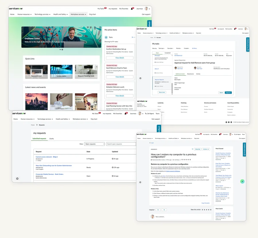The width and height of the screenshot is (258, 238).
Task: Click Back chevron in knowledge article window
Action: [150, 143]
